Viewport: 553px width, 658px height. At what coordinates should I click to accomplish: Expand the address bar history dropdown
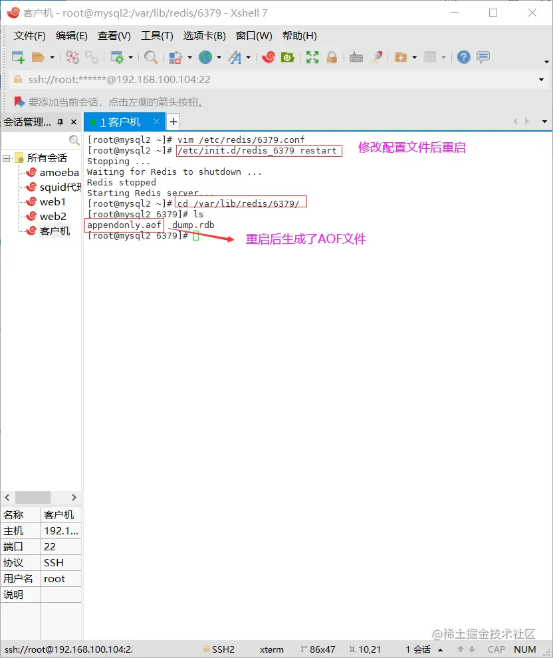point(541,80)
